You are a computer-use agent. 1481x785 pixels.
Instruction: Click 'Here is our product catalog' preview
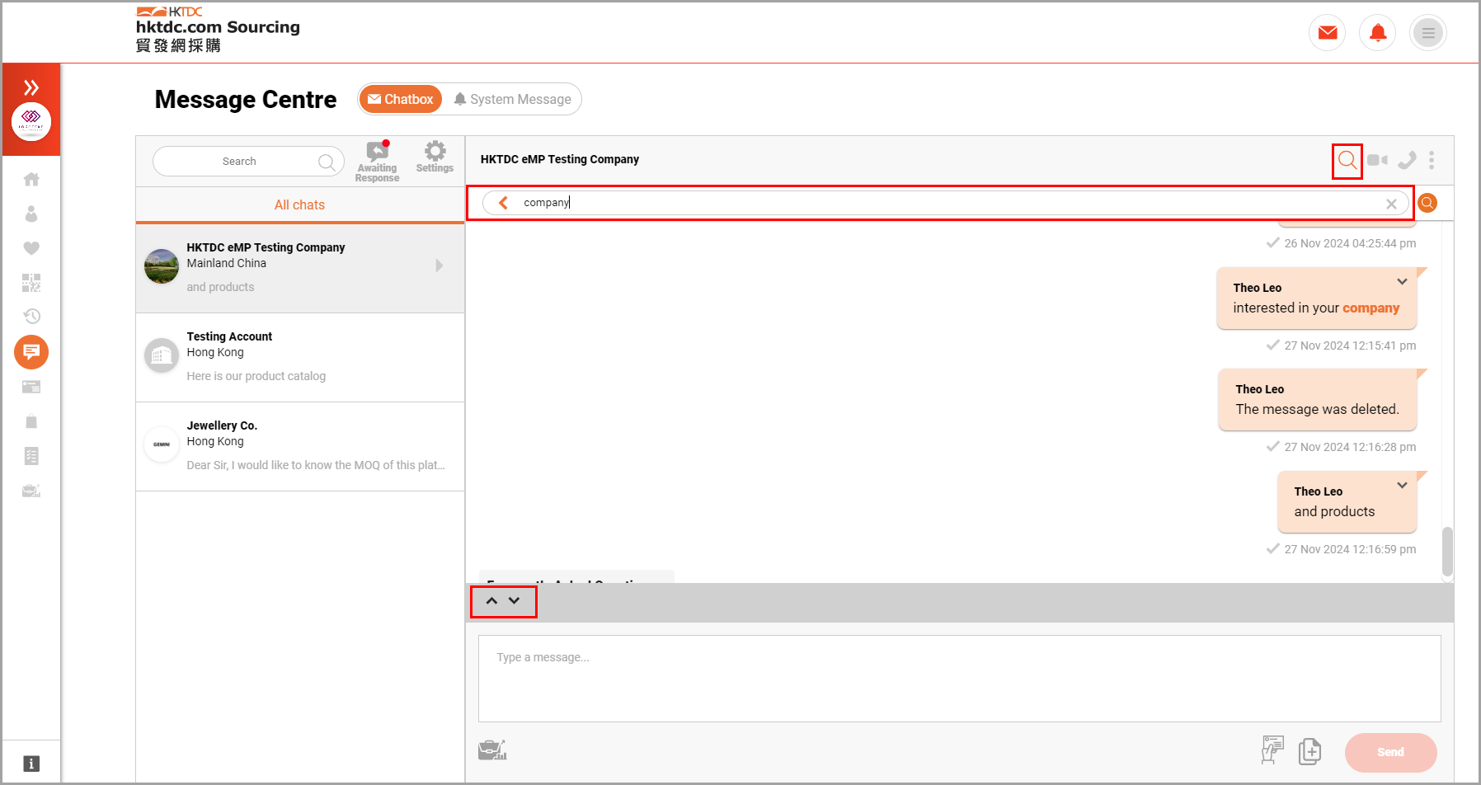pyautogui.click(x=256, y=376)
